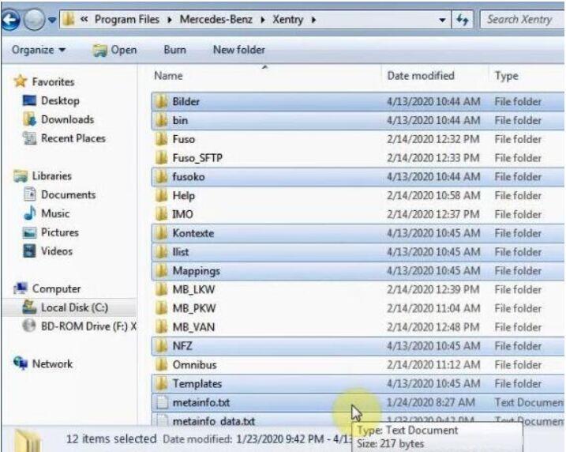Click the bin folder icon
Image resolution: width=566 pixels, height=452 pixels.
161,120
